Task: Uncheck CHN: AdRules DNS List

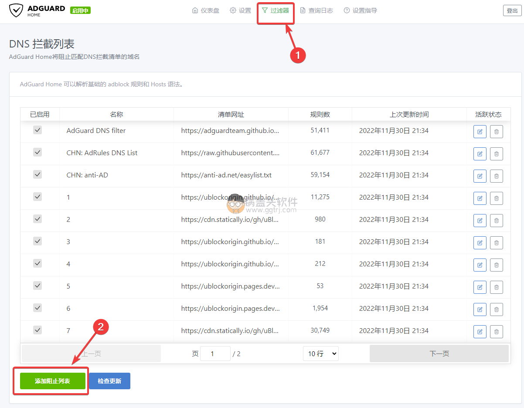Action: click(37, 152)
